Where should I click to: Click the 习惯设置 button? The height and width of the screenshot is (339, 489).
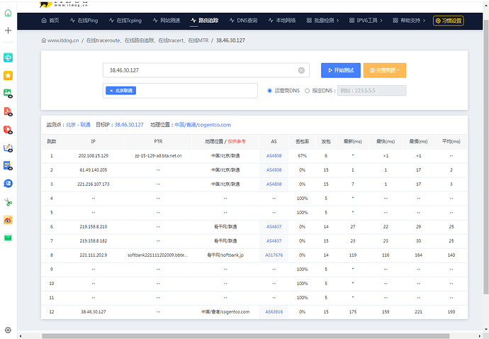point(449,21)
